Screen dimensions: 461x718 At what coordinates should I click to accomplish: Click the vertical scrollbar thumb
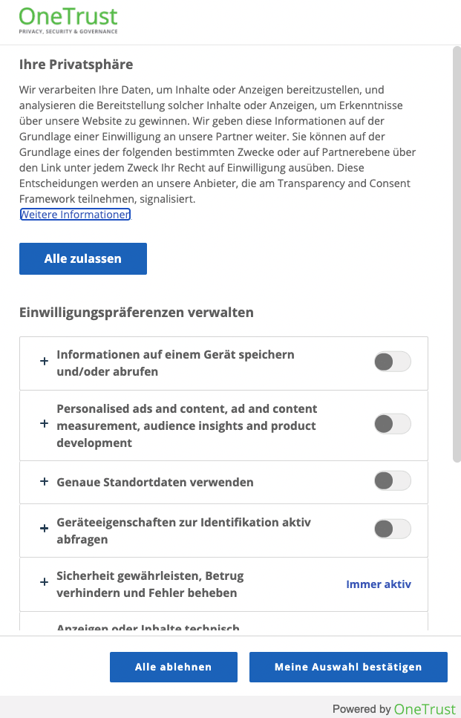[x=457, y=252]
